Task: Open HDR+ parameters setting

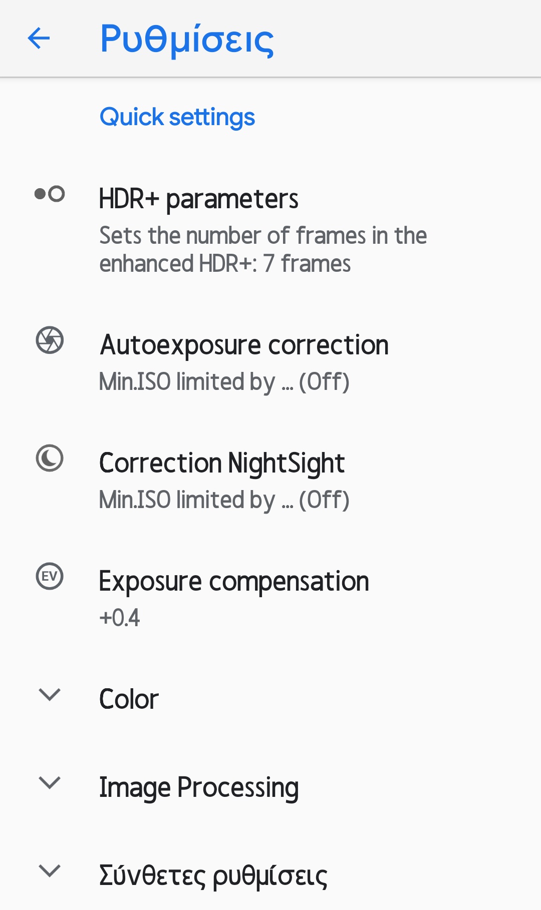Action: click(198, 199)
